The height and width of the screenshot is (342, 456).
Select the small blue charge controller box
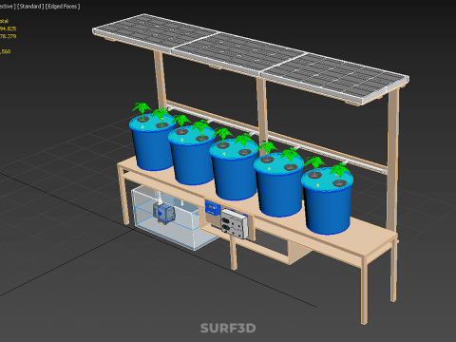click(x=213, y=208)
